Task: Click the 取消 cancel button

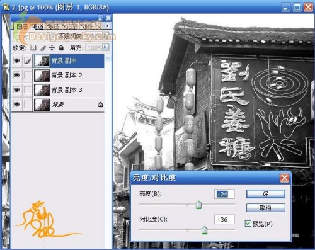Action: pos(266,208)
